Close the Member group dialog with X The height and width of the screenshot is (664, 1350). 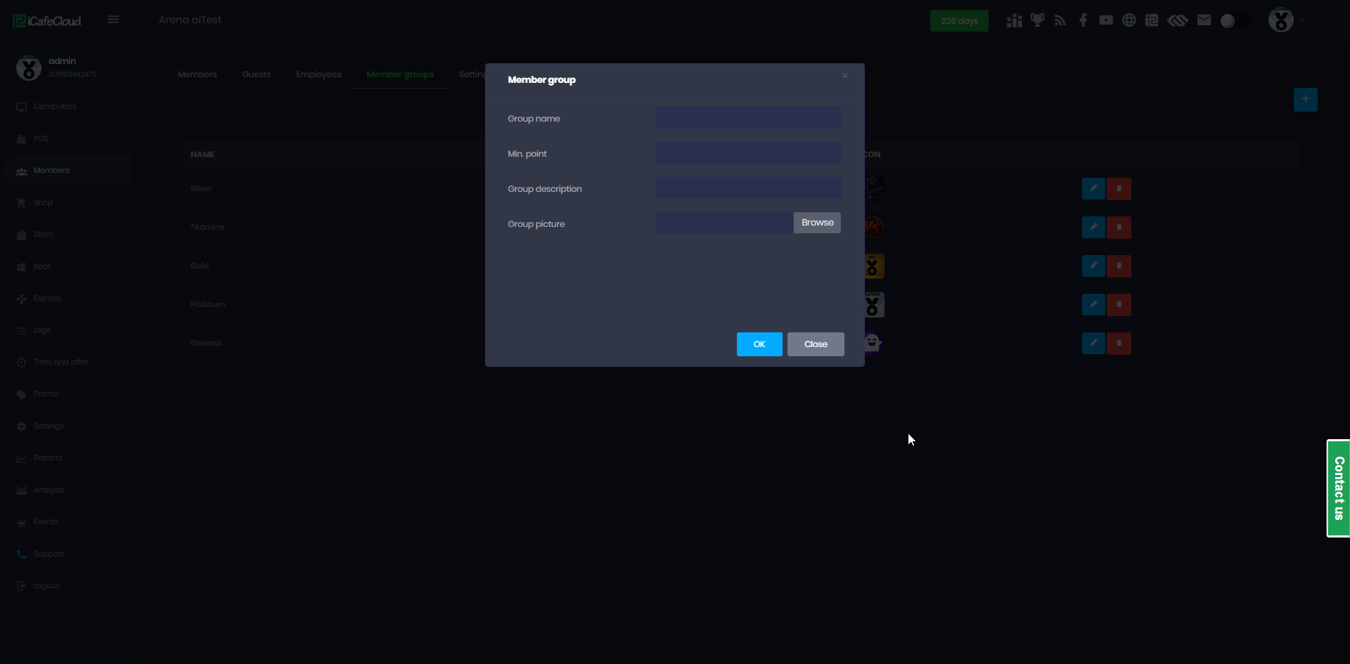pyautogui.click(x=845, y=75)
